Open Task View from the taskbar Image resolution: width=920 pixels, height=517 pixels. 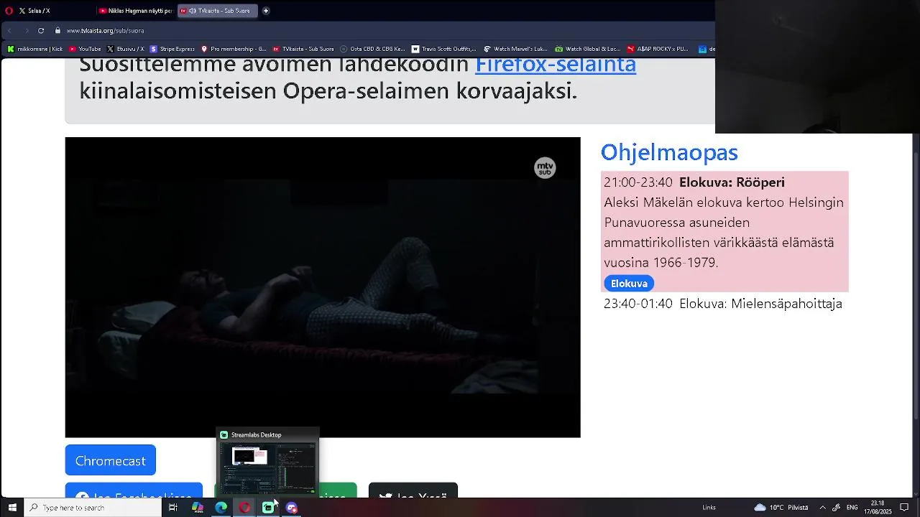[173, 508]
